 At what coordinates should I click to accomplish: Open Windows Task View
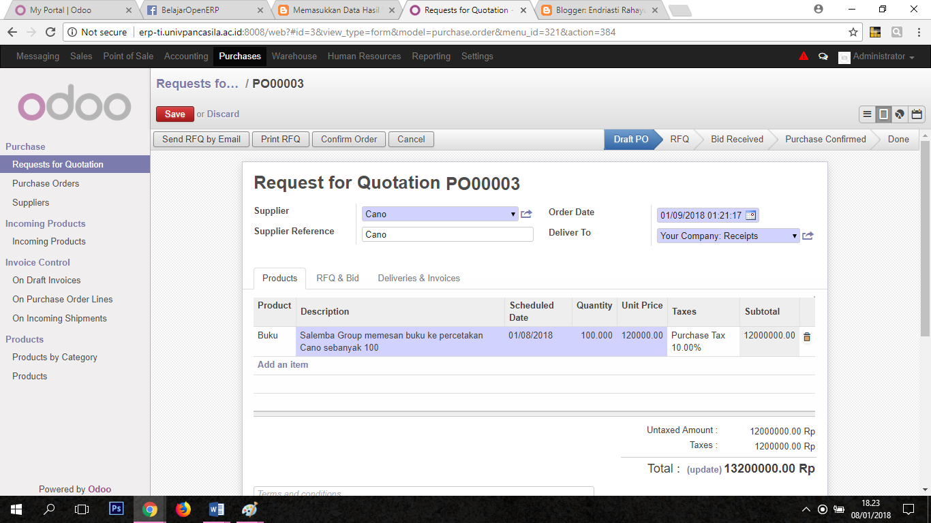point(82,509)
